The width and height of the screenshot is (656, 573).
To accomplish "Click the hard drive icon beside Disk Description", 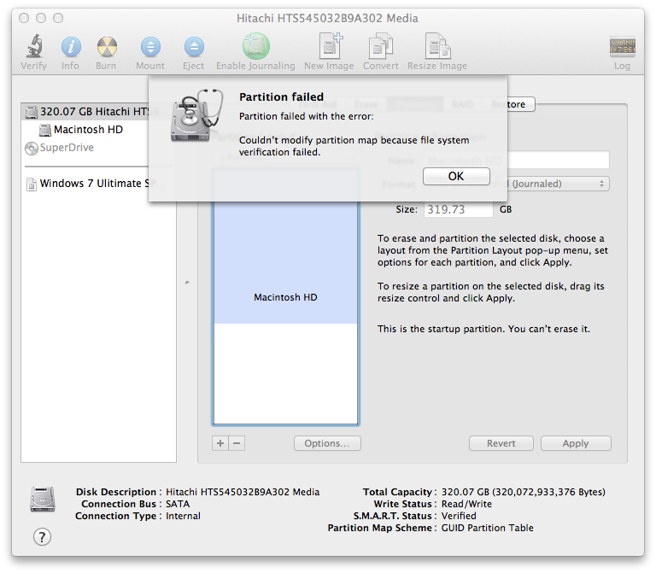I will (42, 499).
